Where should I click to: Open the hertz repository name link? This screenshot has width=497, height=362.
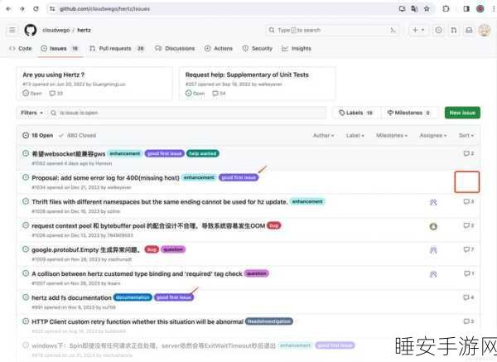pos(84,30)
